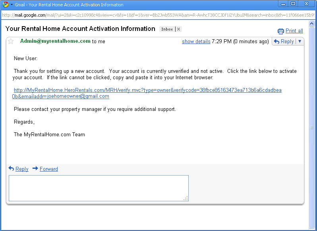317x231 pixels.
Task: Click show details link
Action: click(x=196, y=42)
